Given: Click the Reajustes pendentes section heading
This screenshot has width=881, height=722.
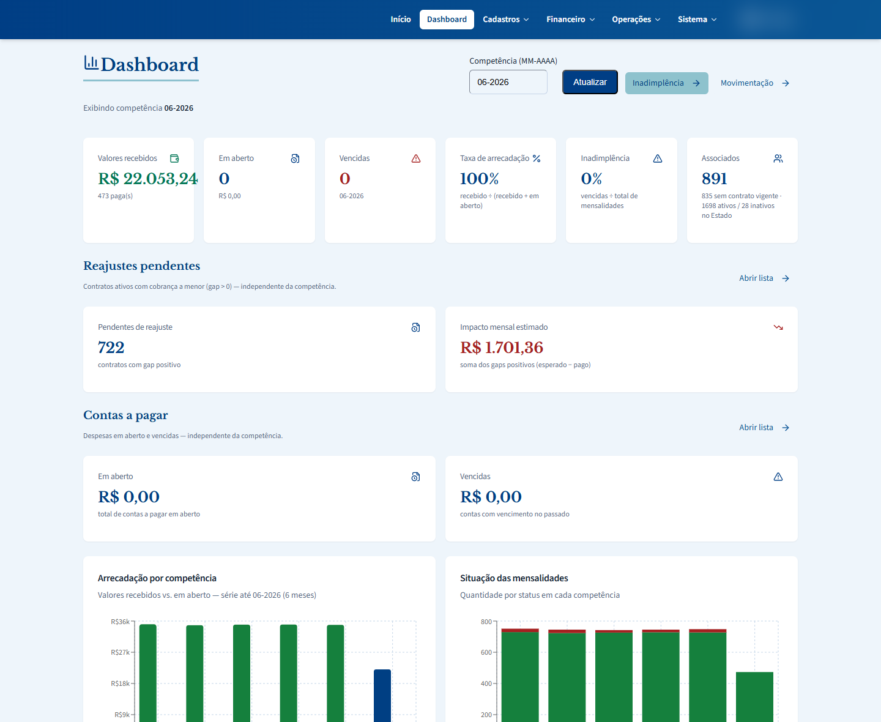Looking at the screenshot, I should [142, 266].
